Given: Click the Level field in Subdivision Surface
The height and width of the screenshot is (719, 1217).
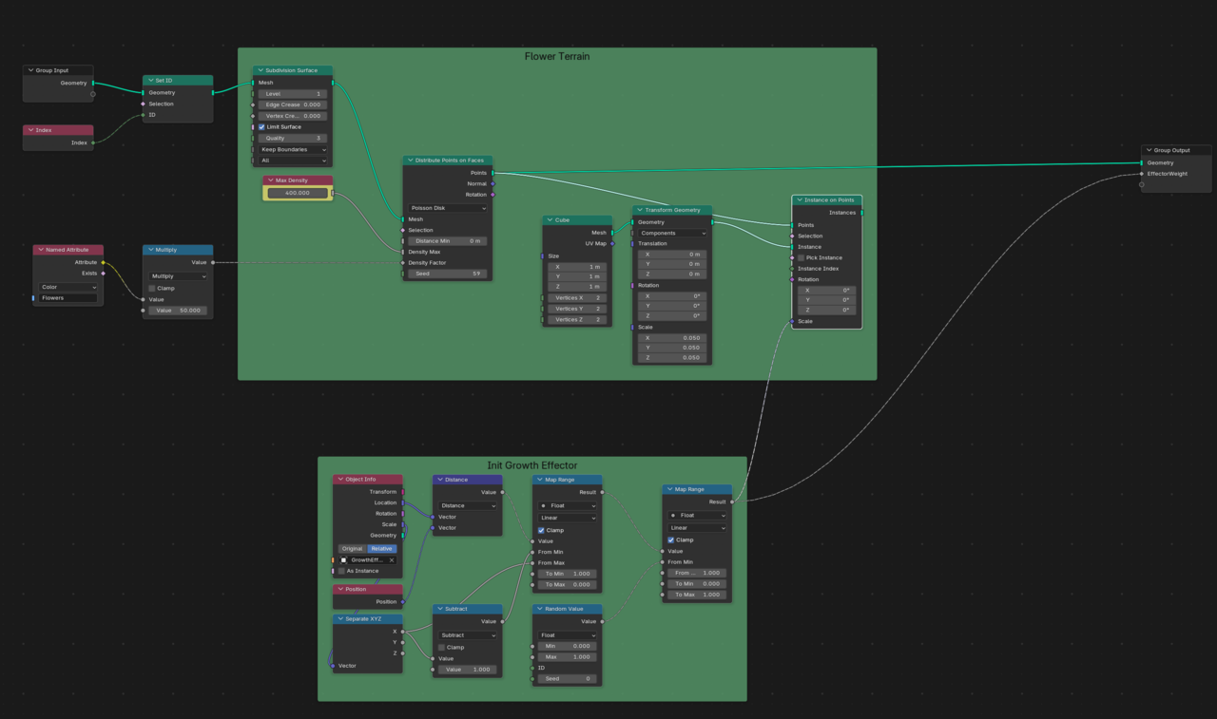Looking at the screenshot, I should (x=293, y=94).
